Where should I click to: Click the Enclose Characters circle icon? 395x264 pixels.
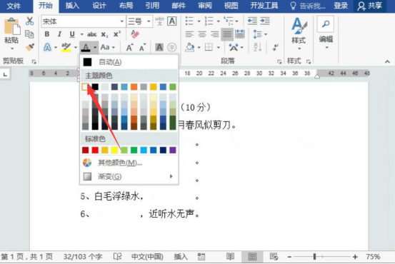point(172,47)
